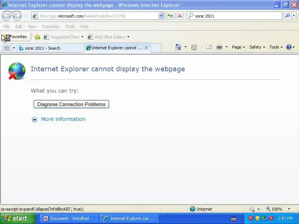This screenshot has width=299, height=224.
Task: Open a new blank tab
Action: click(x=156, y=48)
